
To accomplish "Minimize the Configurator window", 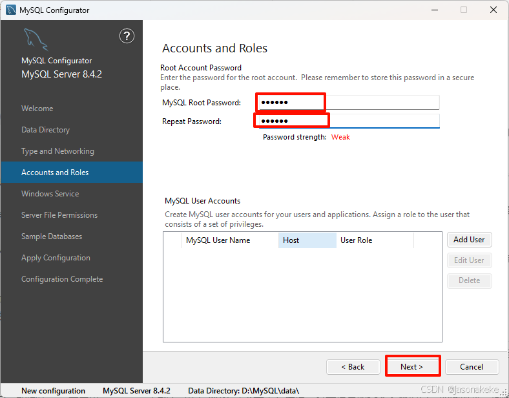I will click(433, 10).
